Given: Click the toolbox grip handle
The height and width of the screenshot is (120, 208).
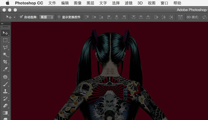Looking at the screenshot, I should (x=5, y=27).
